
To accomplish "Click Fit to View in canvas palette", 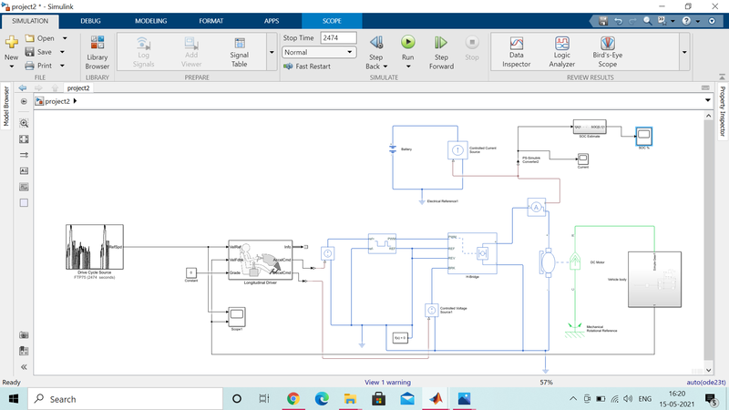I will [x=25, y=139].
